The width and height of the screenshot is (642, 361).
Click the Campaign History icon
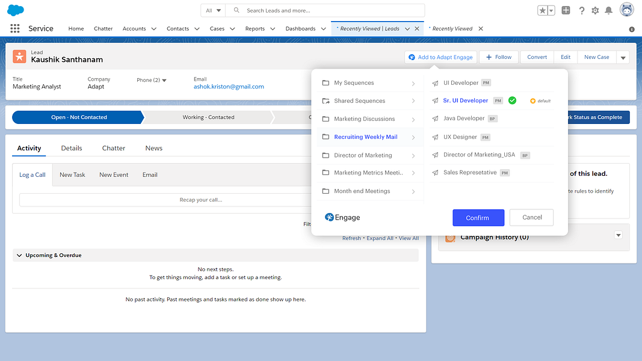(x=450, y=238)
